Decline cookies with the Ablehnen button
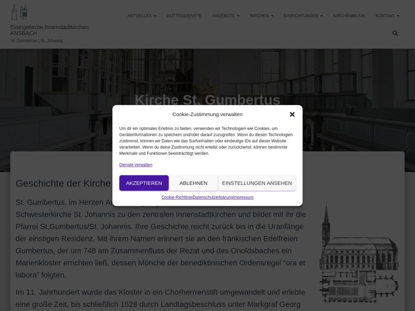 coord(193,183)
